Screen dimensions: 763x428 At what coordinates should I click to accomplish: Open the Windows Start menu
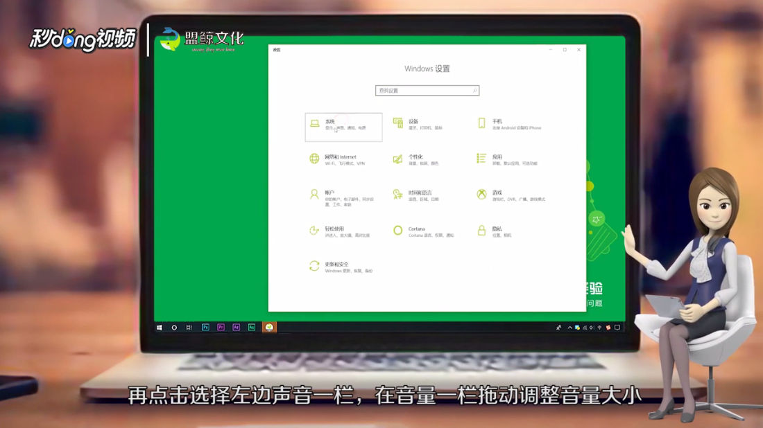[159, 328]
